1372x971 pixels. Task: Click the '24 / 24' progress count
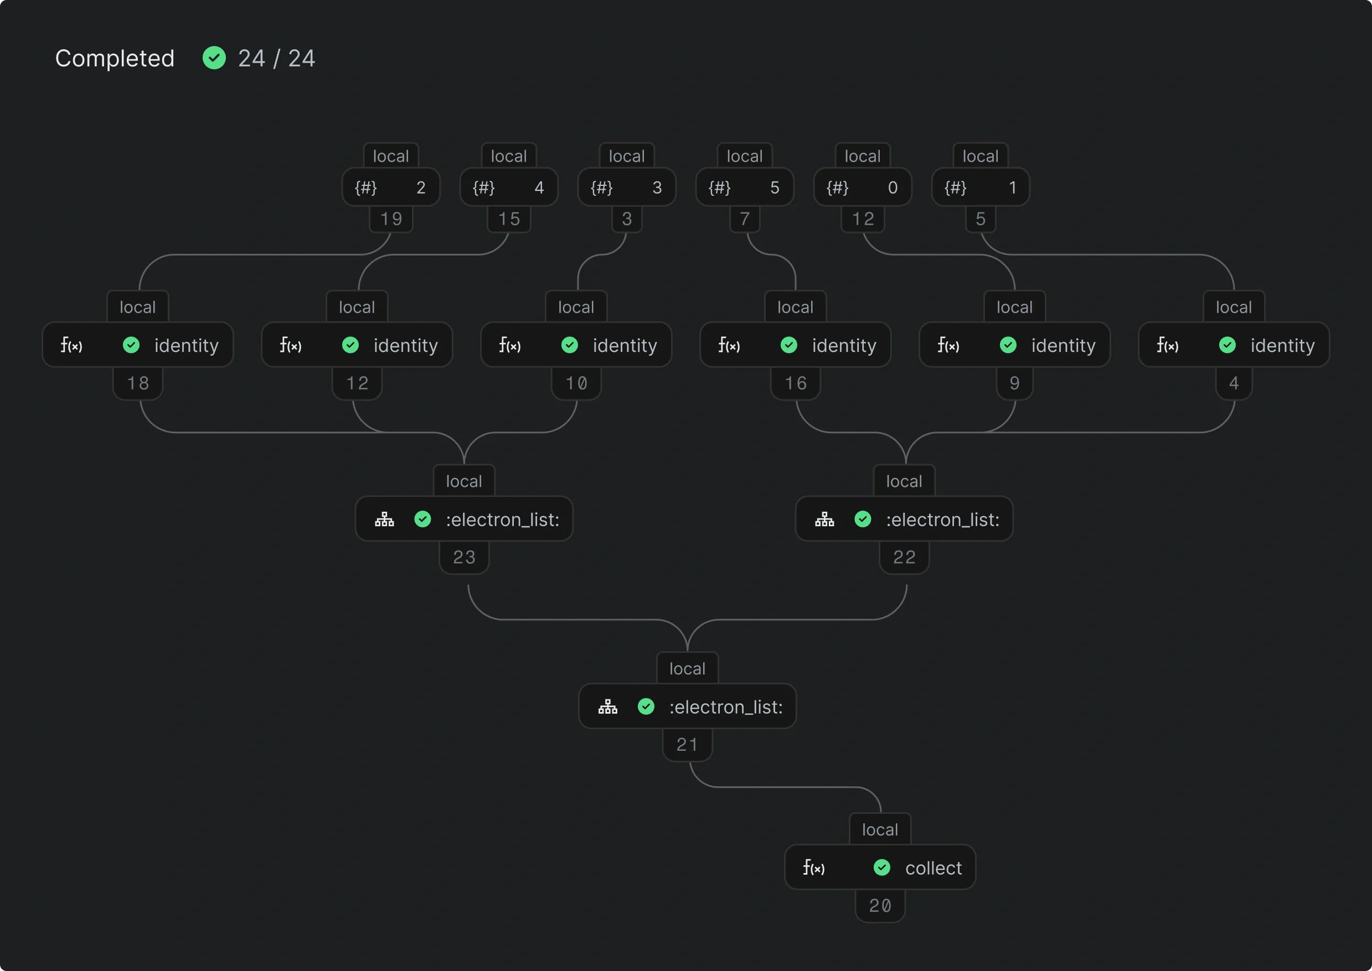(276, 58)
